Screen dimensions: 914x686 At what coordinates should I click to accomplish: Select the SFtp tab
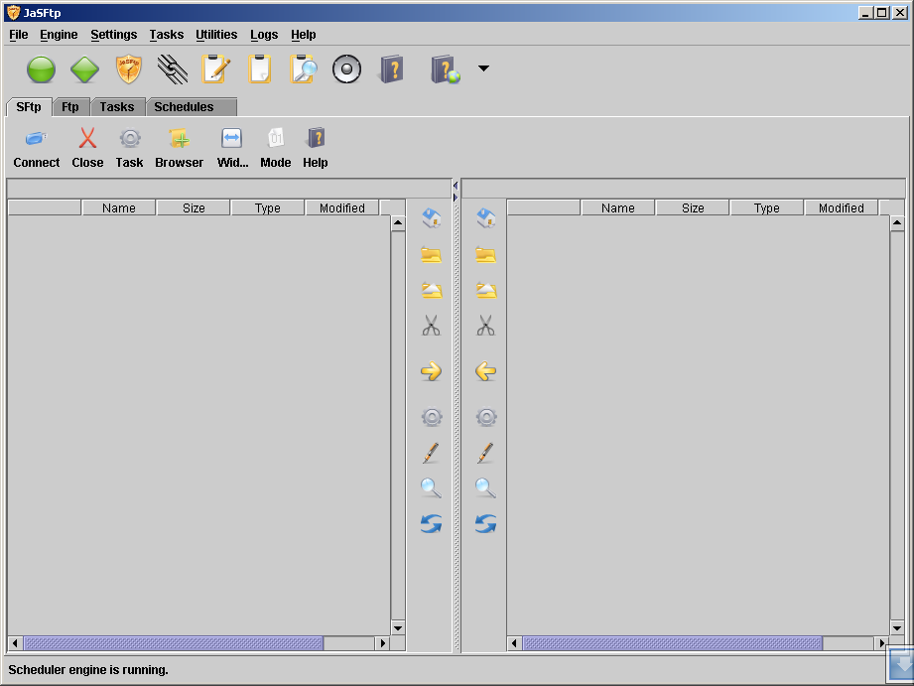click(x=29, y=107)
